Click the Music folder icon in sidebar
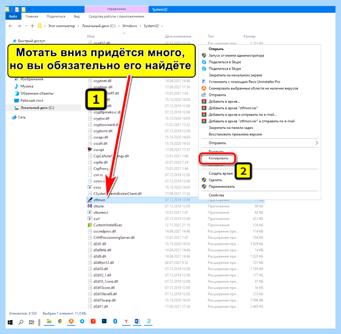 click(x=16, y=86)
